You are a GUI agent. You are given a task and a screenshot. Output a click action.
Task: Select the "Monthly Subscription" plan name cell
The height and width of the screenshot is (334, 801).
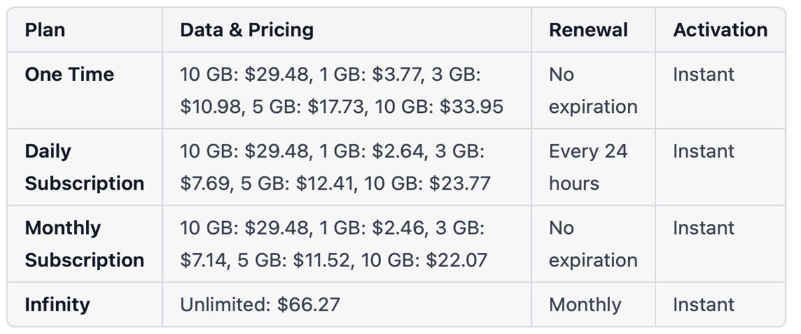[84, 244]
